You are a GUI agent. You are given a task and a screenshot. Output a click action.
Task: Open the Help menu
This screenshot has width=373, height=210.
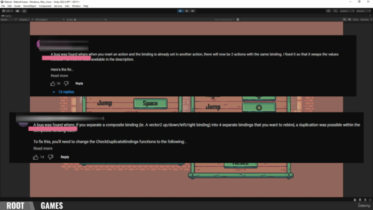86,6
